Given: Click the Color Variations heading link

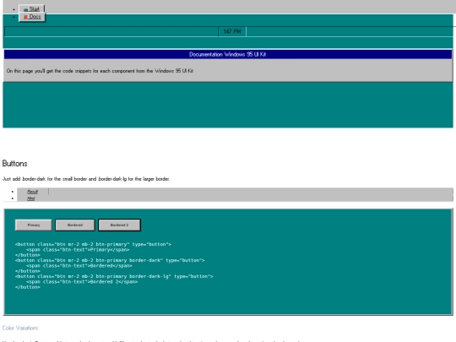Looking at the screenshot, I should click(20, 328).
